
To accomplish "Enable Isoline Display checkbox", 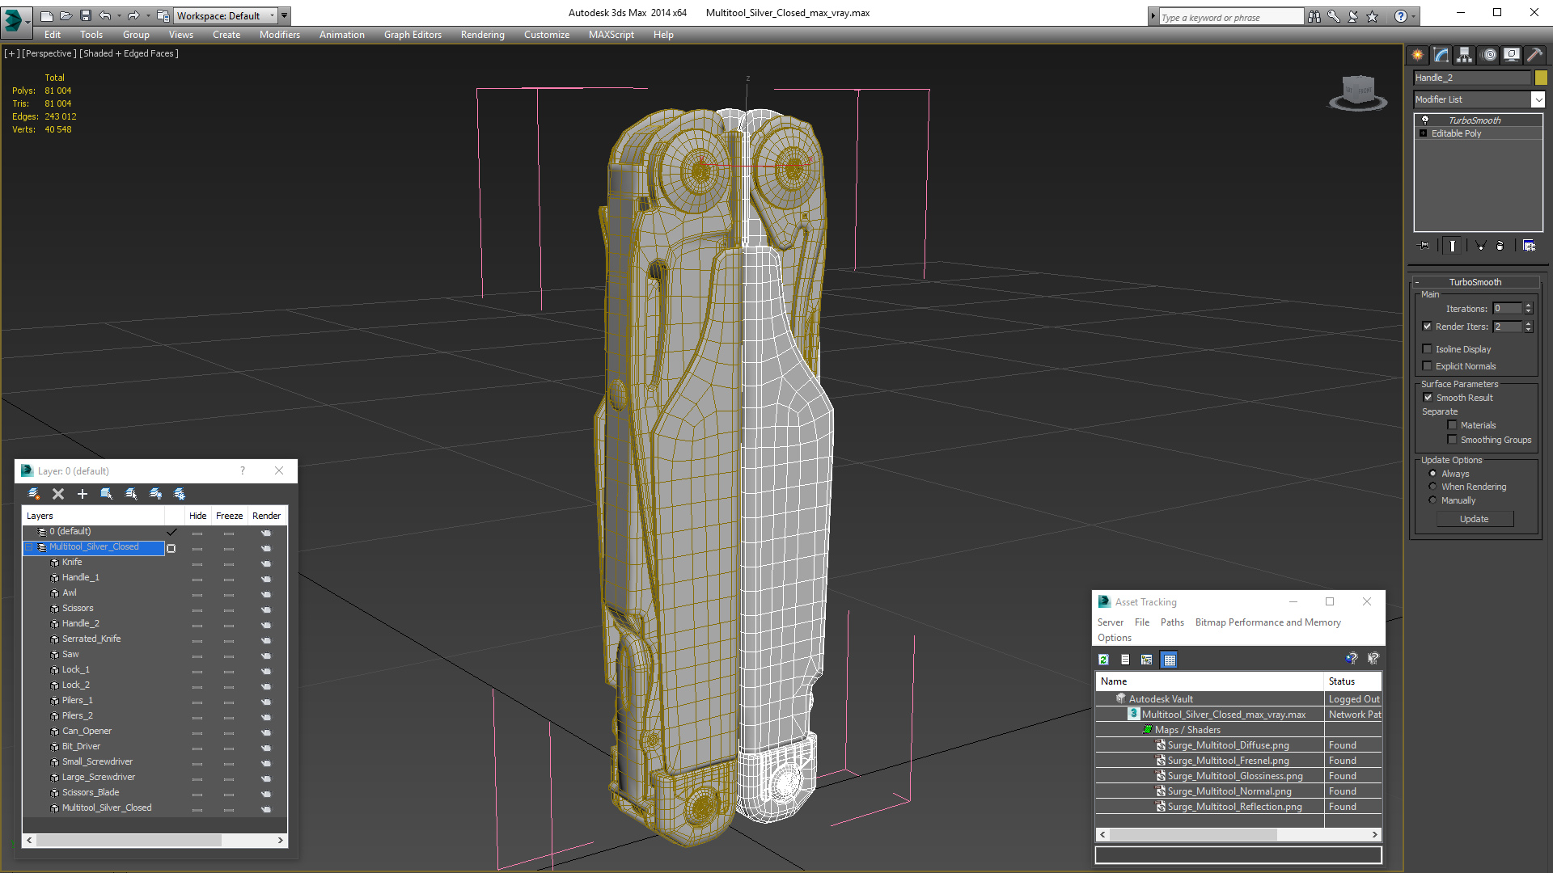I will click(1428, 349).
